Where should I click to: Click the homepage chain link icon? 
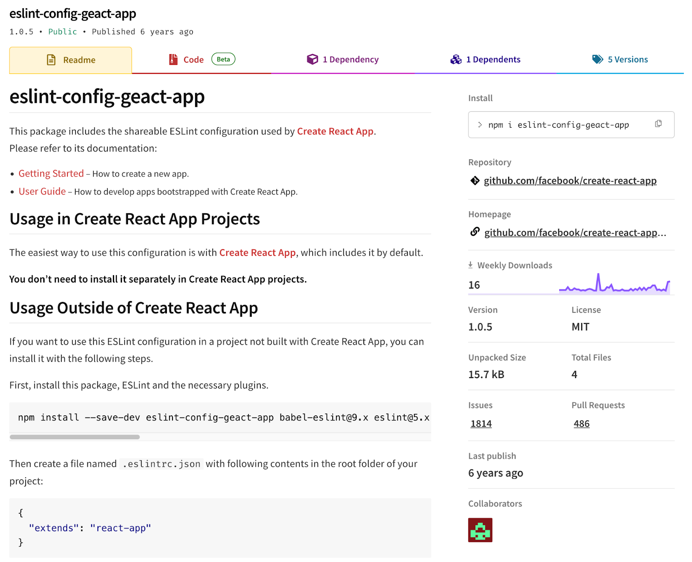[475, 232]
